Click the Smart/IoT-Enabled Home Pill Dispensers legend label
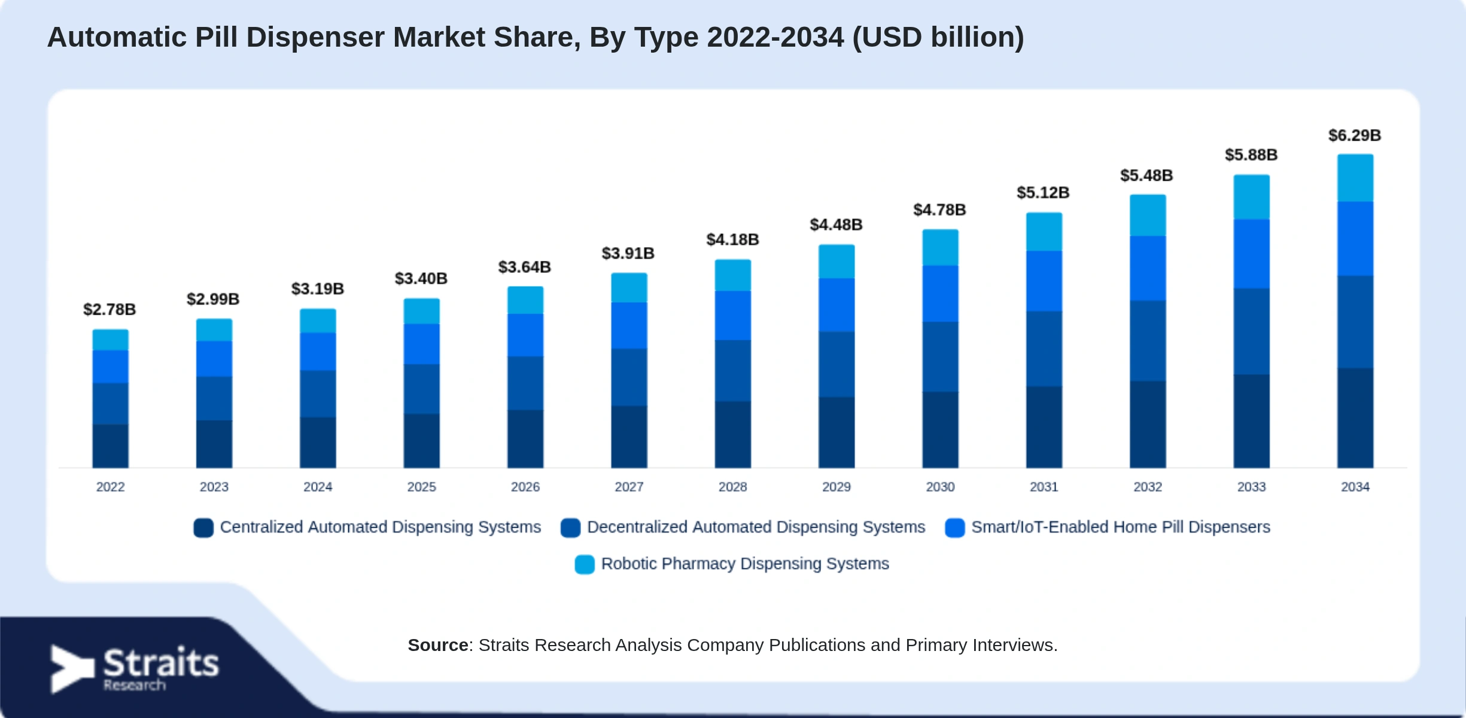Viewport: 1466px width, 718px height. [x=1121, y=527]
